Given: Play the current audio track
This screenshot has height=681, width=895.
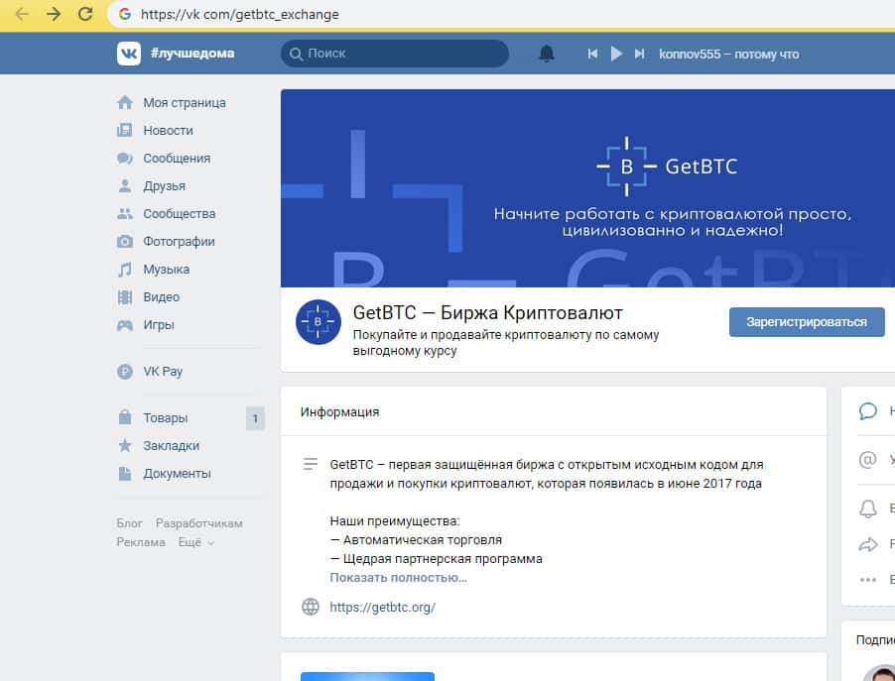Looking at the screenshot, I should point(616,54).
